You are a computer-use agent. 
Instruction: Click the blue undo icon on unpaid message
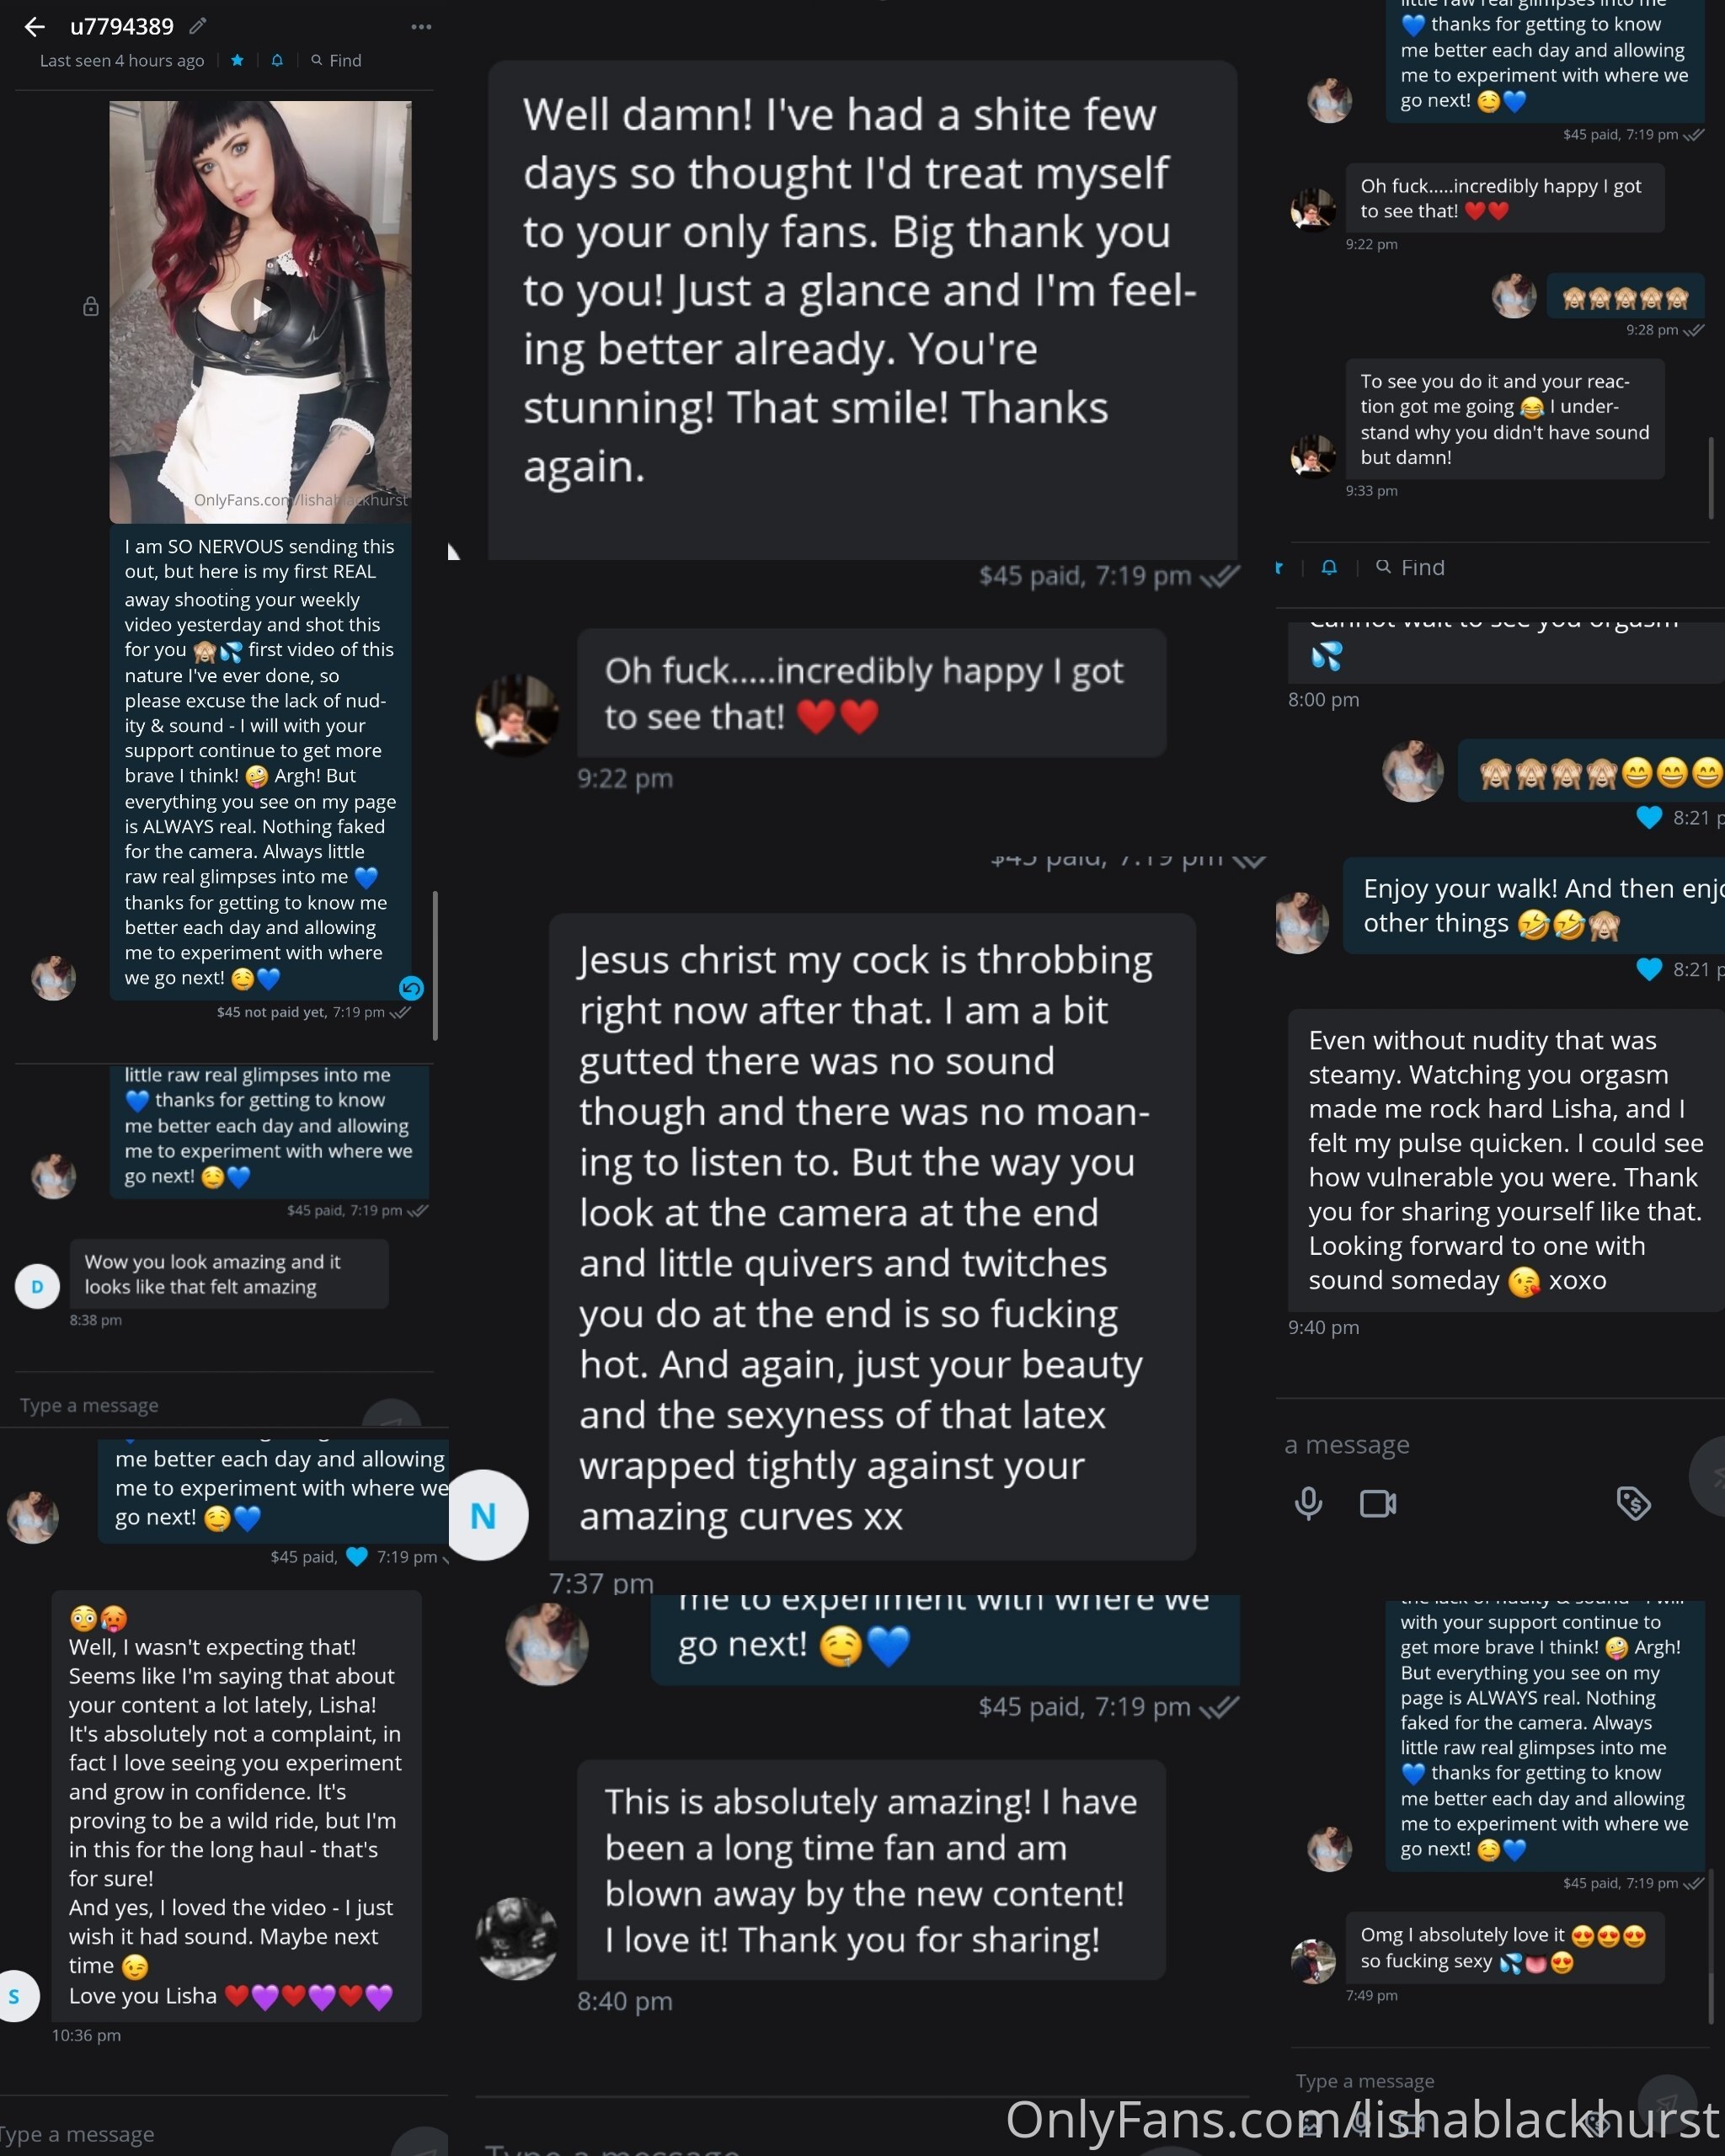tap(411, 988)
